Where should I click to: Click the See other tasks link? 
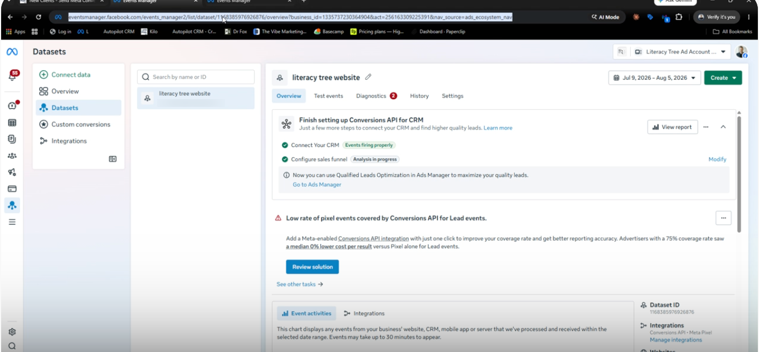(x=300, y=284)
